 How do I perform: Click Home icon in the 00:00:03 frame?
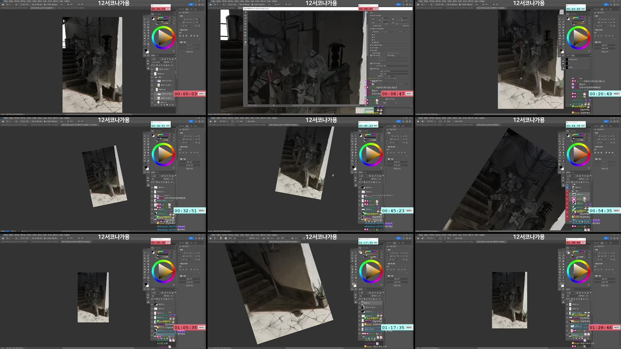point(3,5)
